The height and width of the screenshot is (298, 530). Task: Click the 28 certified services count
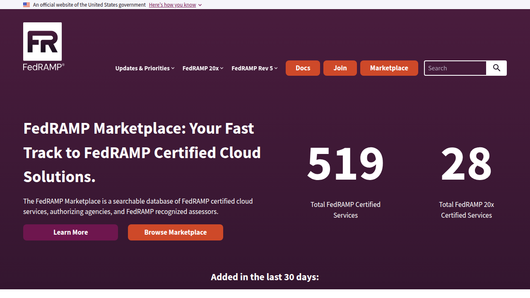click(466, 163)
